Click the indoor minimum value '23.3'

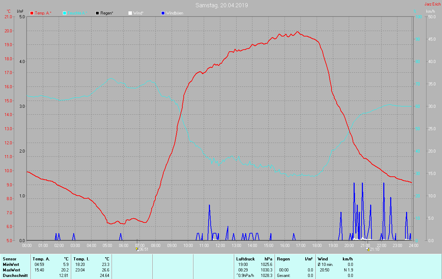point(105,264)
